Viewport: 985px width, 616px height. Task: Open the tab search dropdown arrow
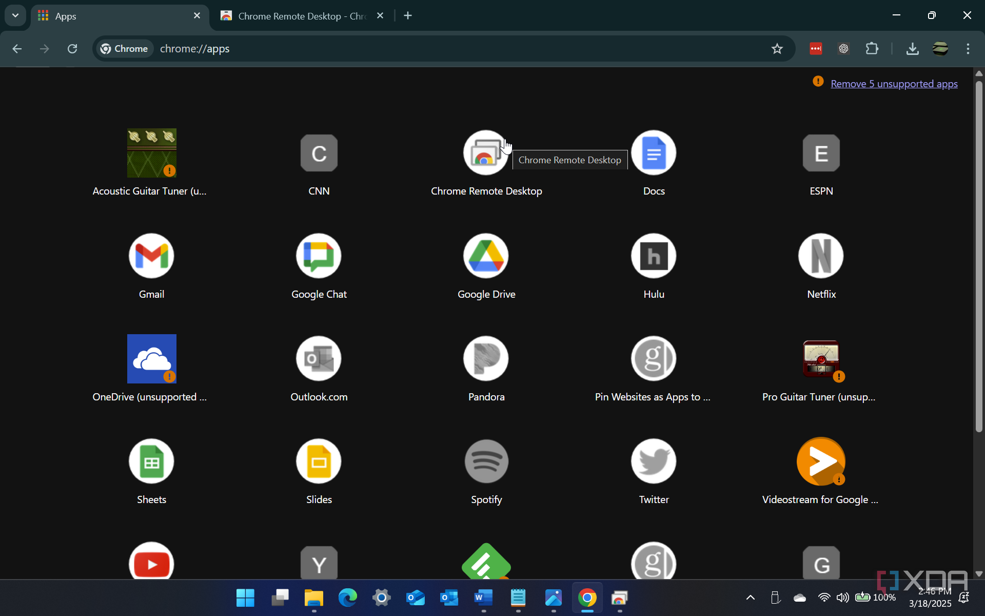pos(15,15)
